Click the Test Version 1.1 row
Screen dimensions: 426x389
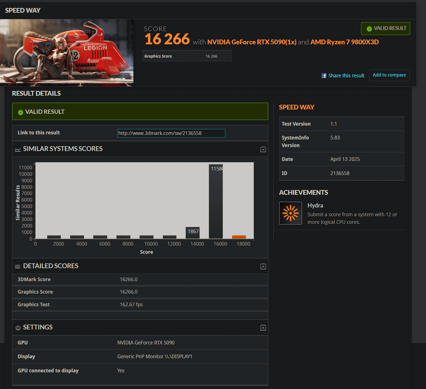(341, 124)
